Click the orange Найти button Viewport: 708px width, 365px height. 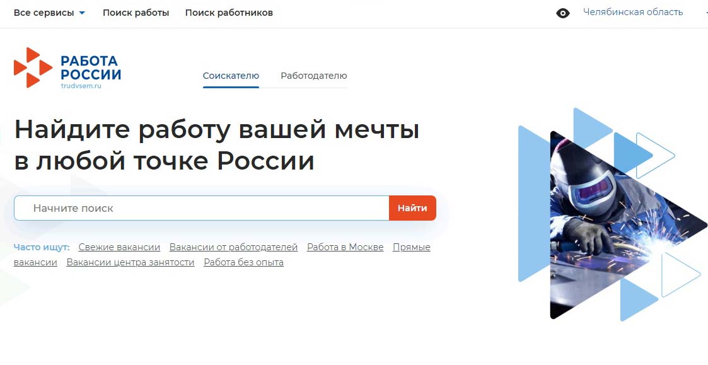412,208
